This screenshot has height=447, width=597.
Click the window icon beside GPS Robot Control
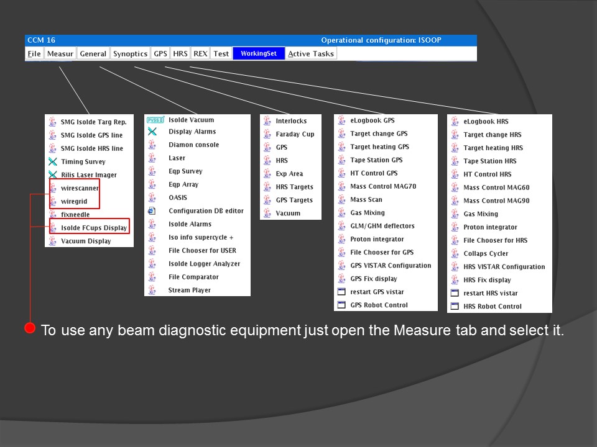point(341,305)
